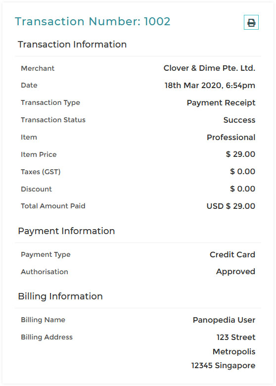Click the Success transaction status value
Viewport: 276px width, 386px height.
pyautogui.click(x=239, y=120)
